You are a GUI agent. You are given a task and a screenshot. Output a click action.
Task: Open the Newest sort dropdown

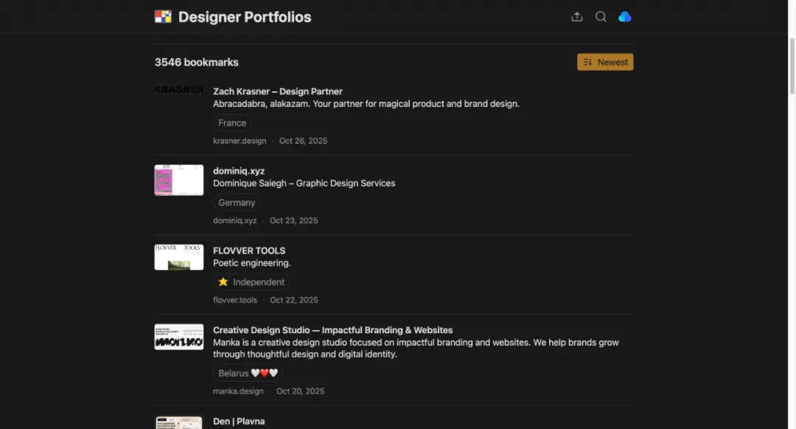click(x=605, y=62)
